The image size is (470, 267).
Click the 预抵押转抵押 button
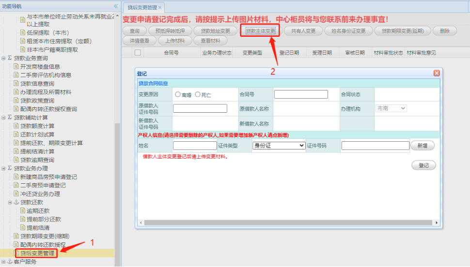pos(170,31)
